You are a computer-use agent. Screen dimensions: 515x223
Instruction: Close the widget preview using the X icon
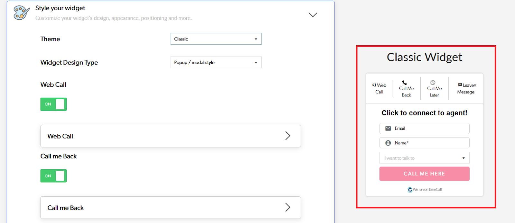(475, 85)
